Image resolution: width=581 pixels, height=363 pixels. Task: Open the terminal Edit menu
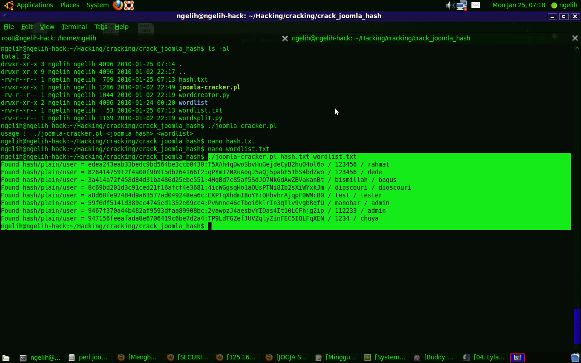point(27,27)
